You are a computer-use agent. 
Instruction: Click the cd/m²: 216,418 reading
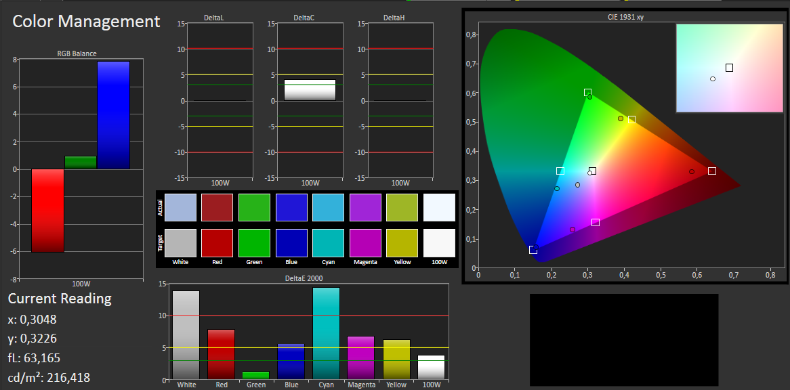49,377
